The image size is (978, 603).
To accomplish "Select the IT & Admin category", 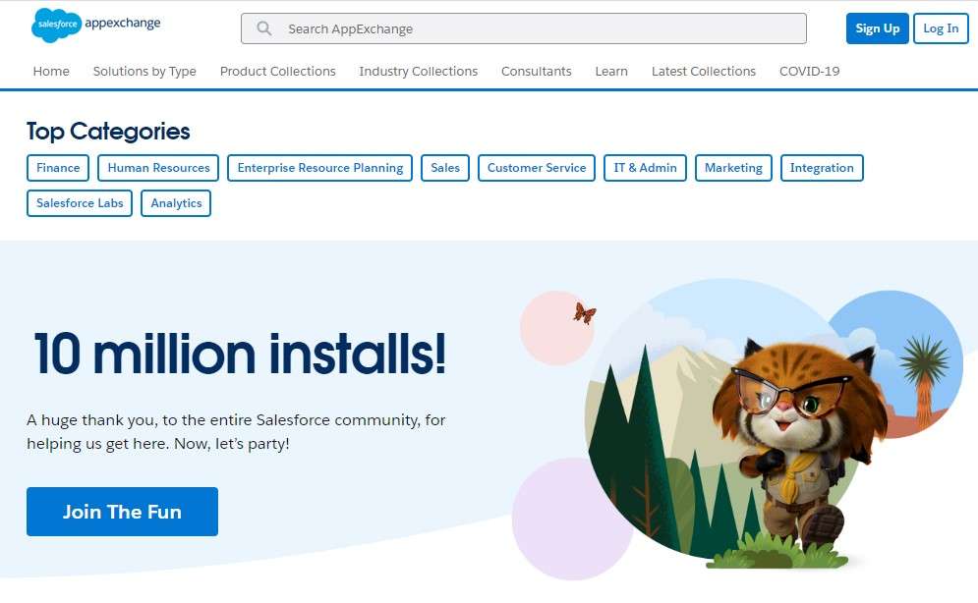I will point(645,168).
